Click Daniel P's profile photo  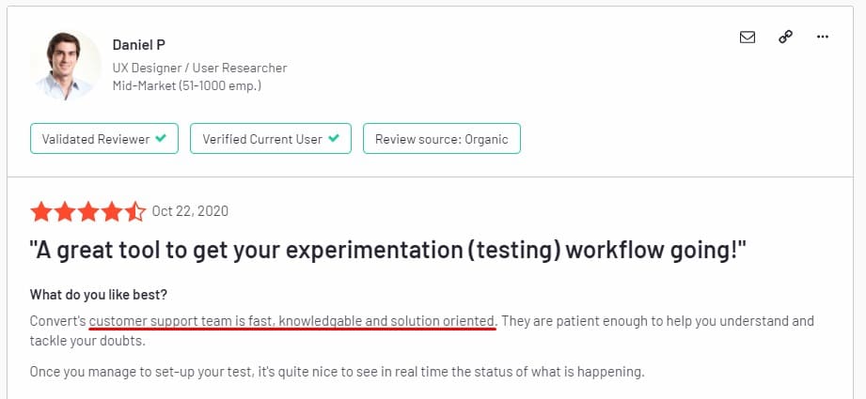pos(66,66)
